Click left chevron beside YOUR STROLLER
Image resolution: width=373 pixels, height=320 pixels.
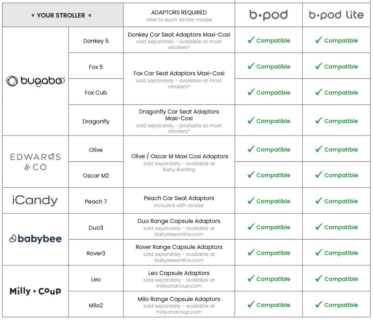33,16
